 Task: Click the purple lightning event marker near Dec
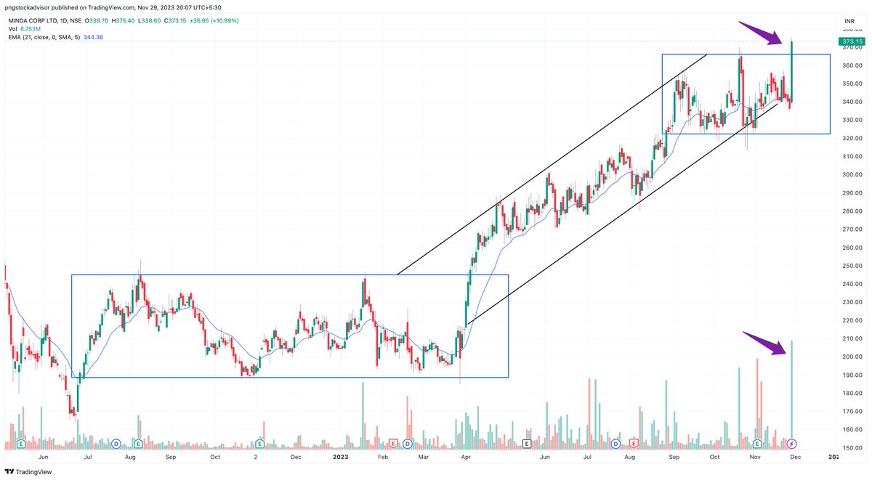[792, 443]
